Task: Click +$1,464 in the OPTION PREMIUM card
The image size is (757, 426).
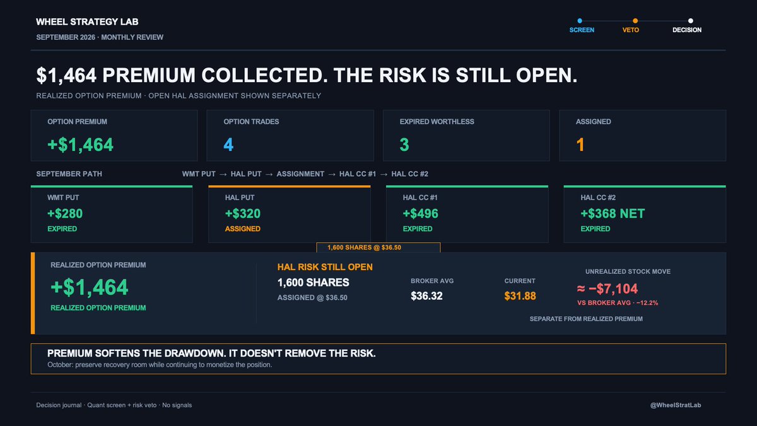Action: pyautogui.click(x=81, y=145)
